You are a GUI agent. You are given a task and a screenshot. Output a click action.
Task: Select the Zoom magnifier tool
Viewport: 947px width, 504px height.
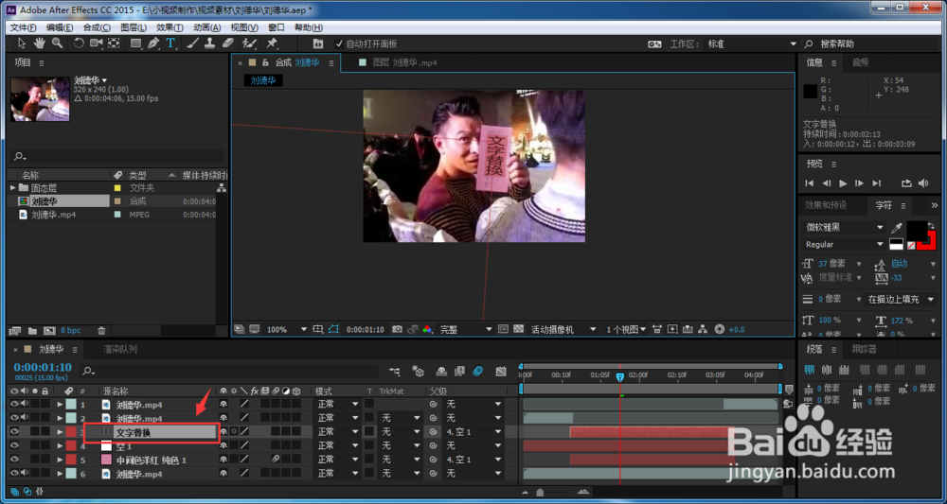[x=57, y=43]
